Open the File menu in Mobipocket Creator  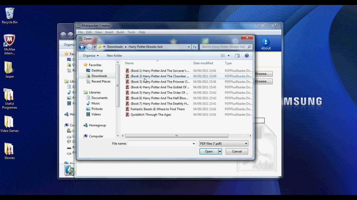tap(80, 32)
